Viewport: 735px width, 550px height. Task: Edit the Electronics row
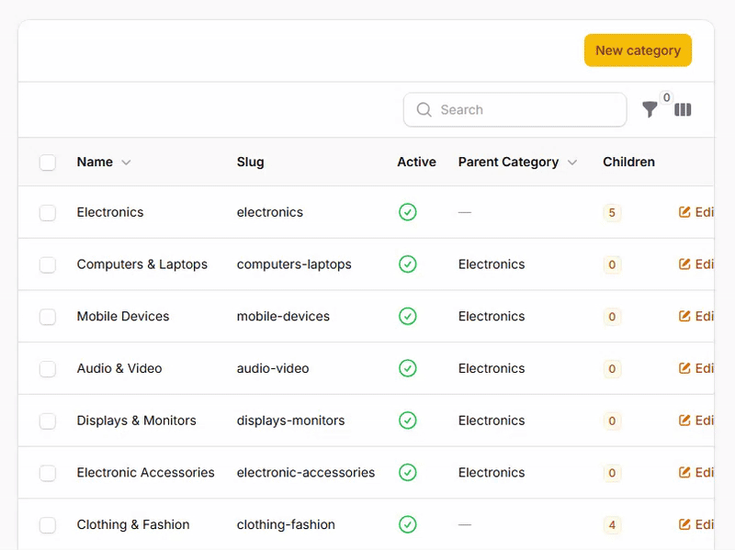696,212
